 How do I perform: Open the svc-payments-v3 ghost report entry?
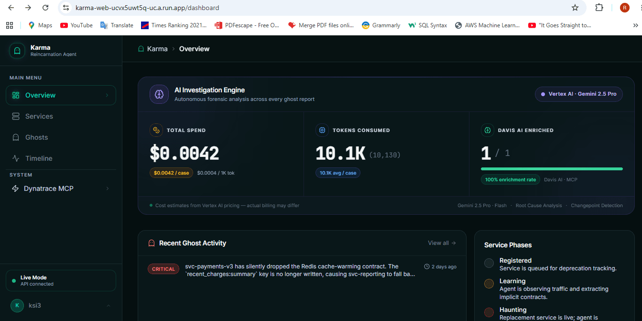[x=302, y=270]
